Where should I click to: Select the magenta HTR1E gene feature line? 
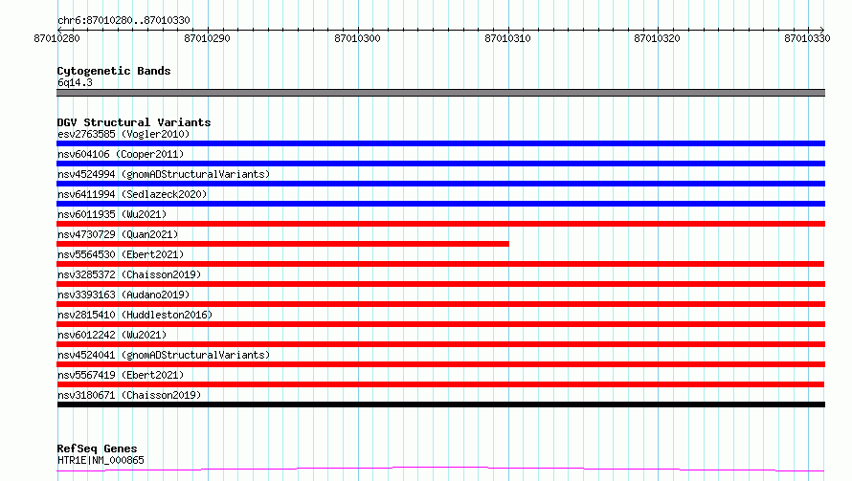pyautogui.click(x=440, y=469)
